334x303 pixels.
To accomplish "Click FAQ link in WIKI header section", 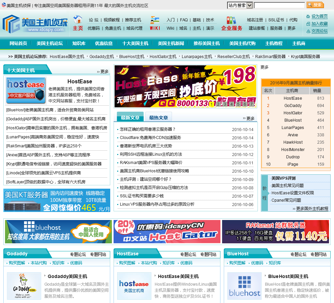I will click(184, 20).
